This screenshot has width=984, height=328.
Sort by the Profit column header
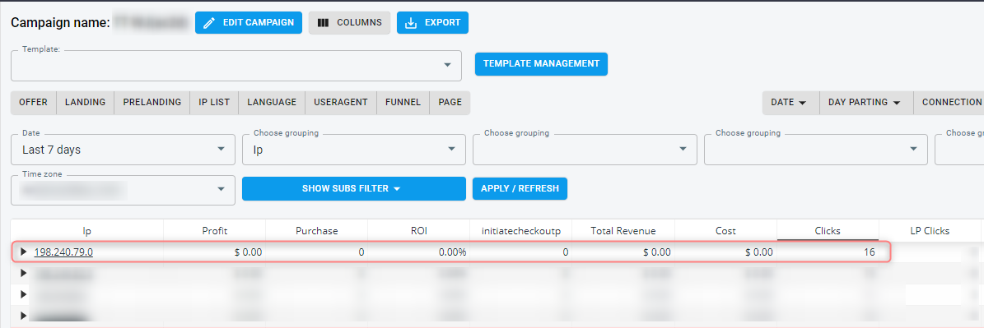[215, 230]
